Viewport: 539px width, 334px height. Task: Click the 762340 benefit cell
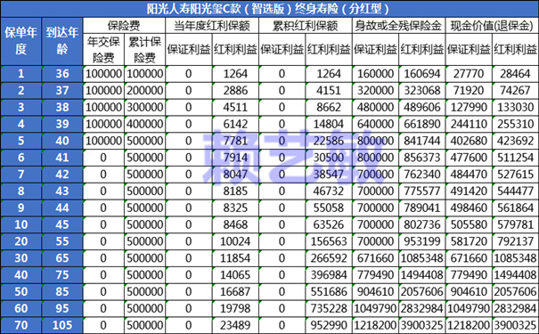point(422,175)
